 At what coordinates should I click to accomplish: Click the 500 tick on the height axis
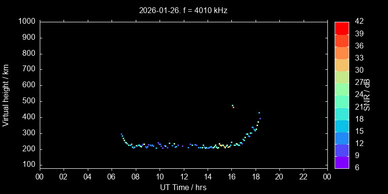(29, 101)
